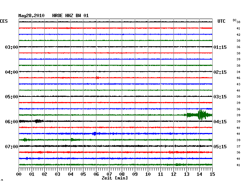Select the 04:15 UTC time label

(x=220, y=122)
